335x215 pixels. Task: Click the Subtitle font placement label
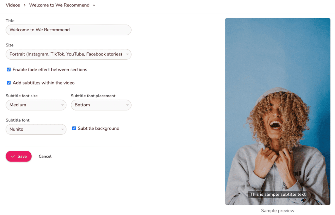(x=93, y=96)
